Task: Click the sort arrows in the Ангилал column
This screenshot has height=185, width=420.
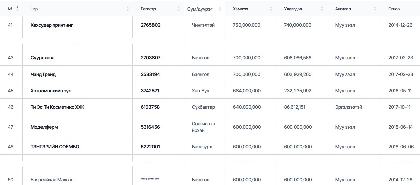Action: click(x=375, y=9)
